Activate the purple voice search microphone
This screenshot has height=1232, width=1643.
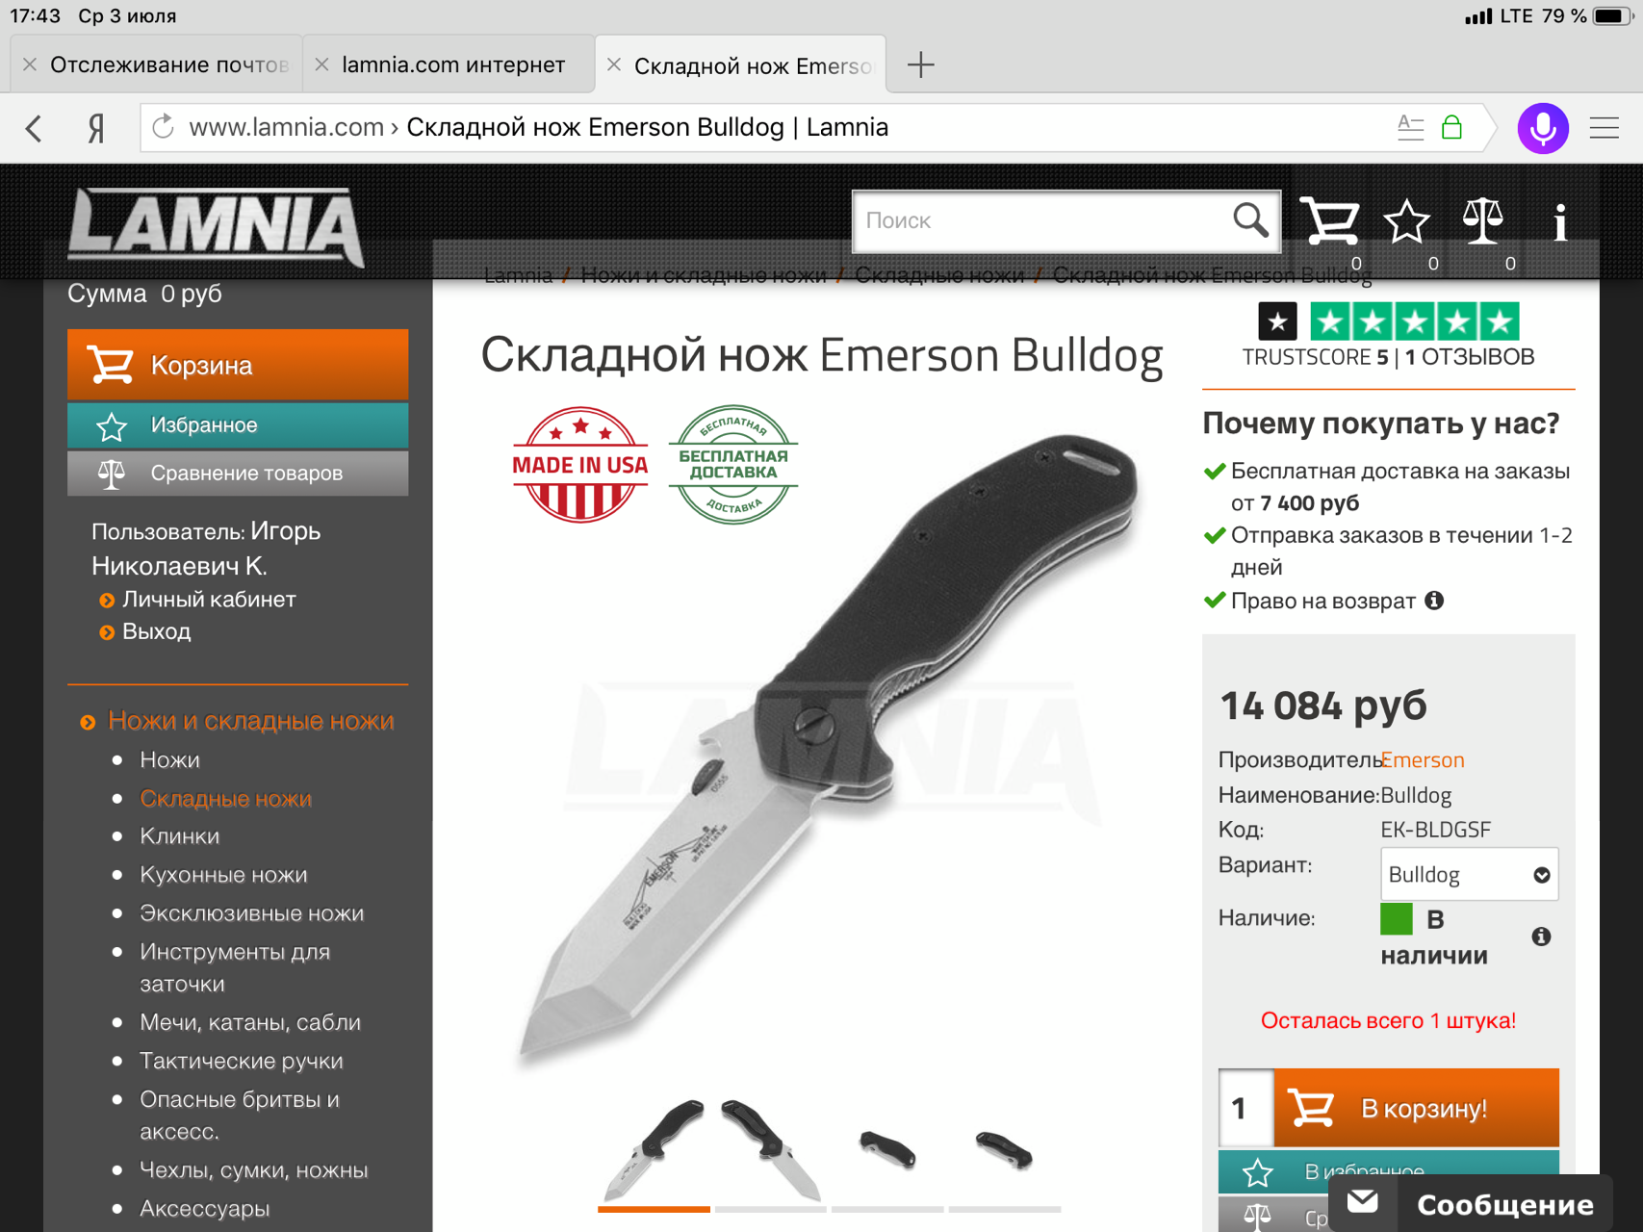pyautogui.click(x=1543, y=128)
